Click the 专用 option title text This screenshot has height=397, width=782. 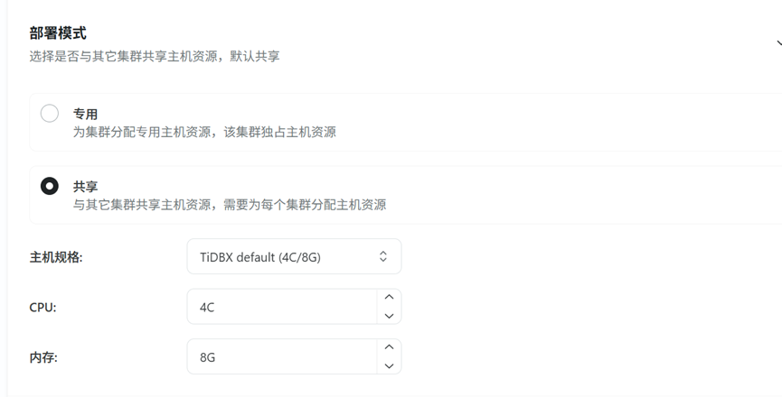85,115
